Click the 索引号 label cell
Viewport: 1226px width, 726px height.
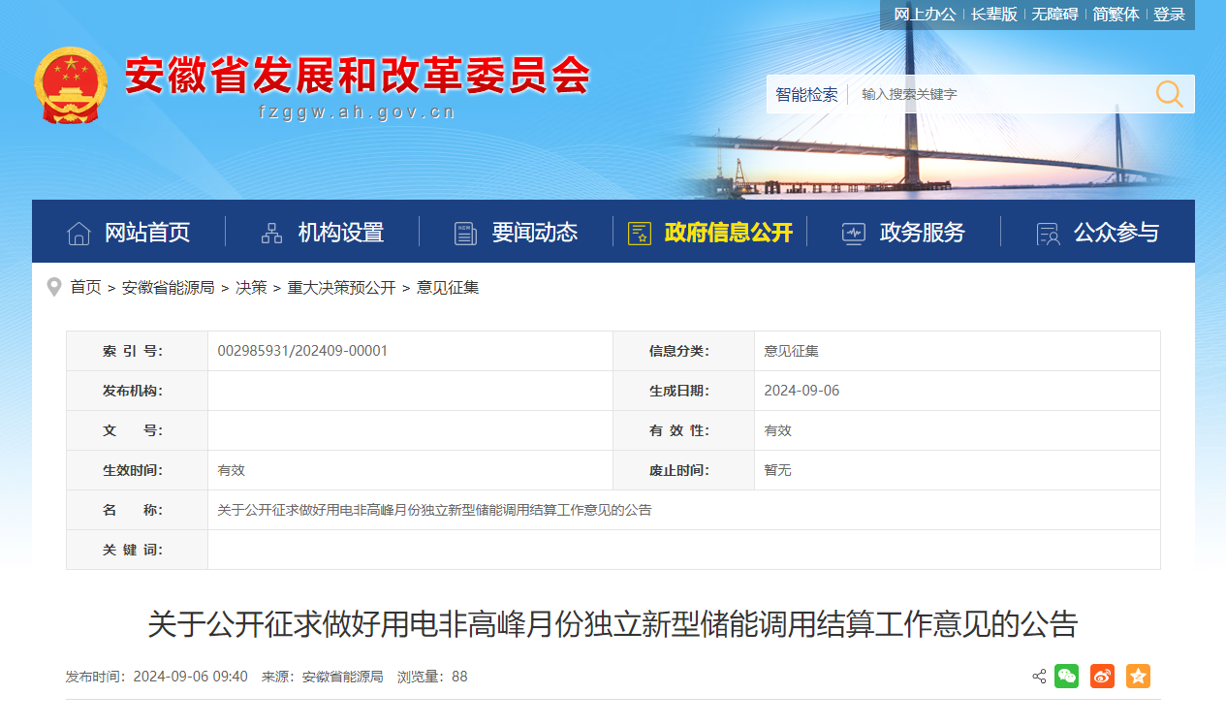point(137,351)
